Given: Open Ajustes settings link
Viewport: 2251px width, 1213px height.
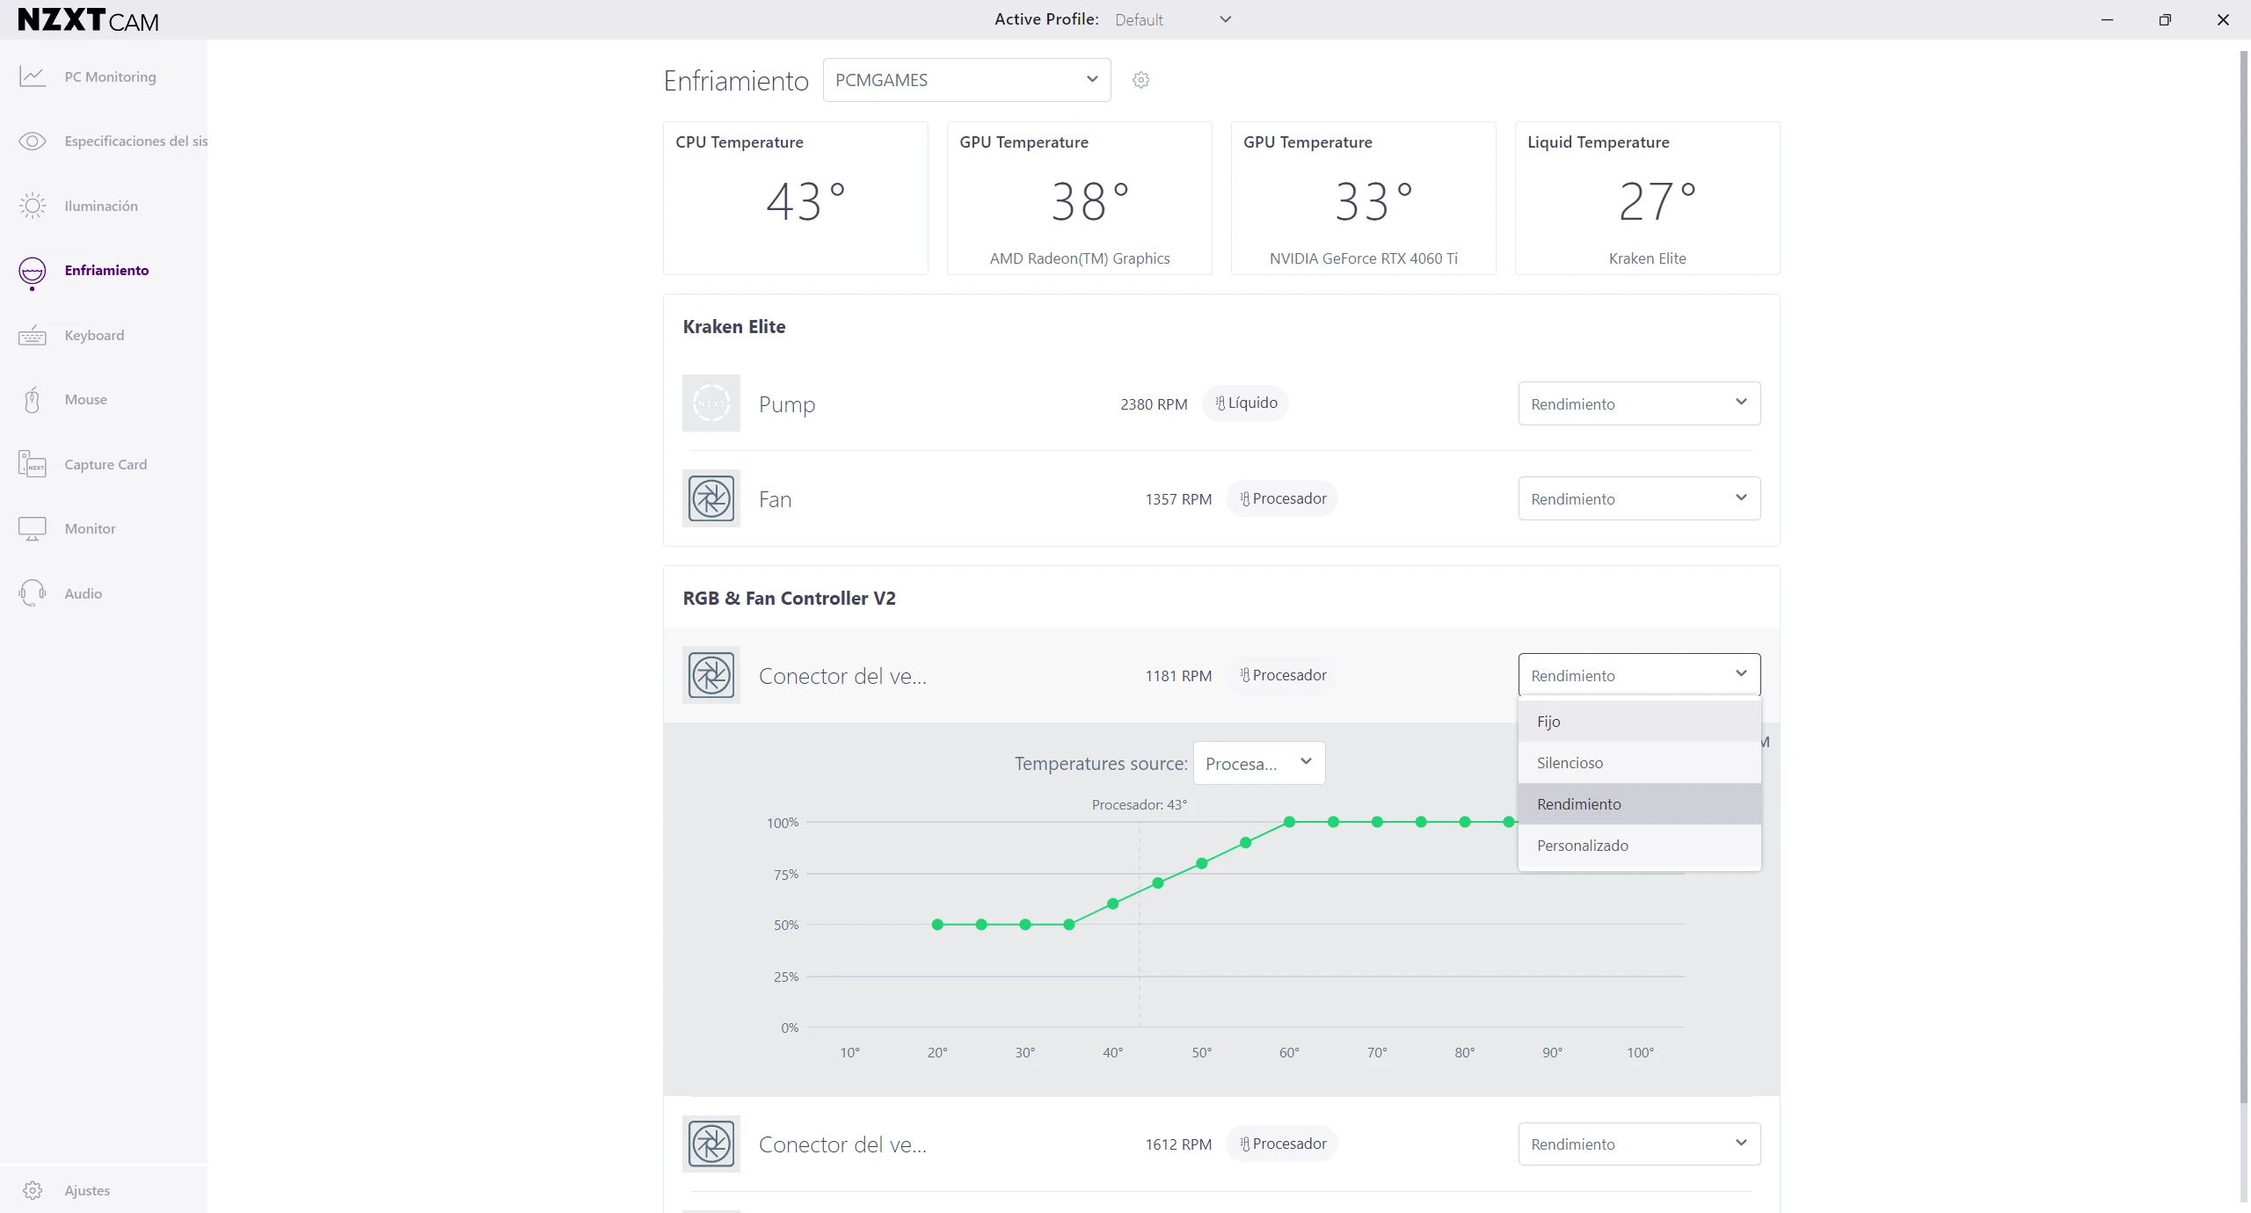Looking at the screenshot, I should (x=87, y=1190).
